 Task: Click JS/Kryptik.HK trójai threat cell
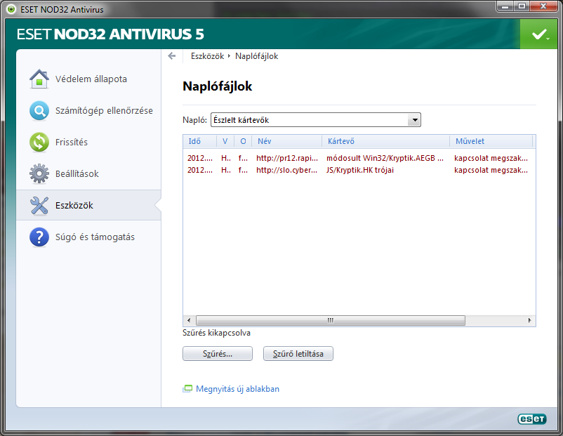(x=360, y=170)
